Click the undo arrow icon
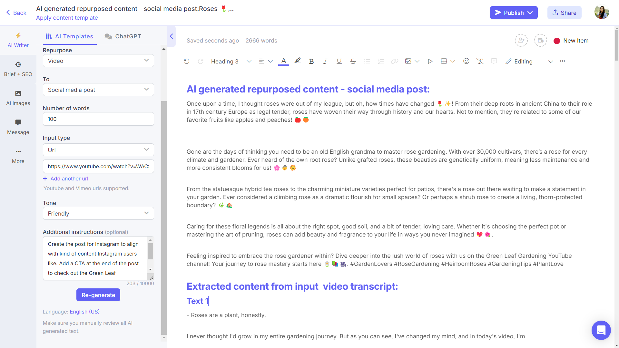 186,61
